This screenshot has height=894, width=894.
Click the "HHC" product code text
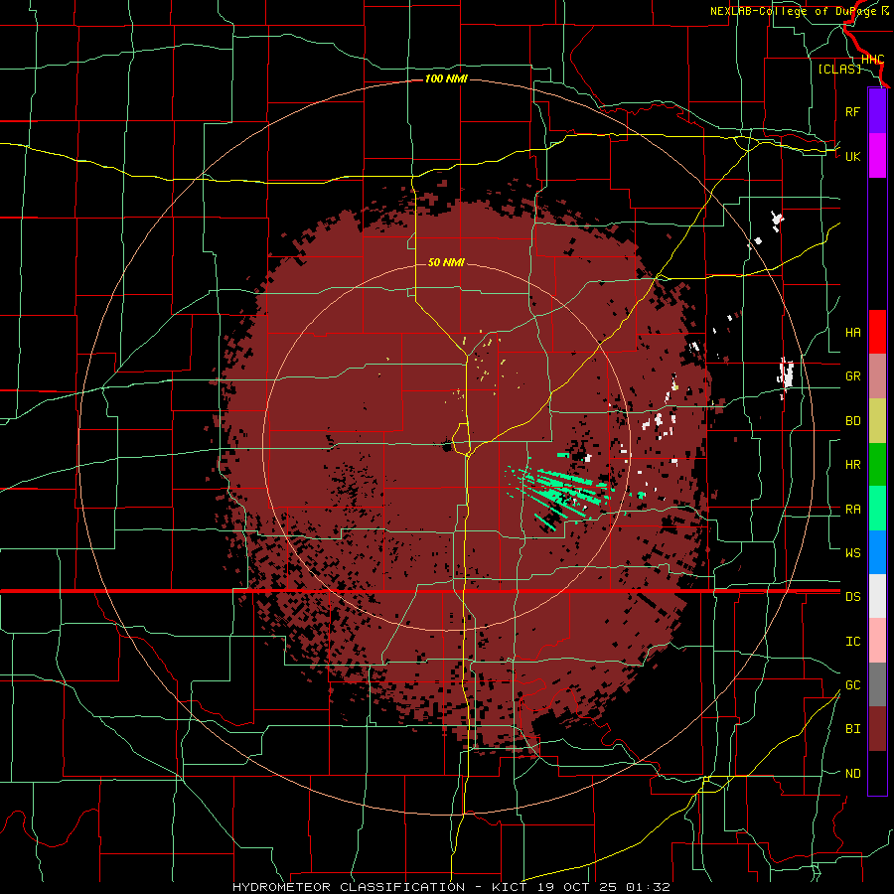872,60
